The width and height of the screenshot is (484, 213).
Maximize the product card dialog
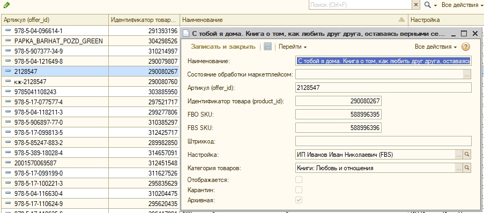pos(464,34)
